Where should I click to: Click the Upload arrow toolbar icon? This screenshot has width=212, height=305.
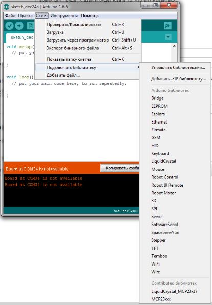pos(19,26)
